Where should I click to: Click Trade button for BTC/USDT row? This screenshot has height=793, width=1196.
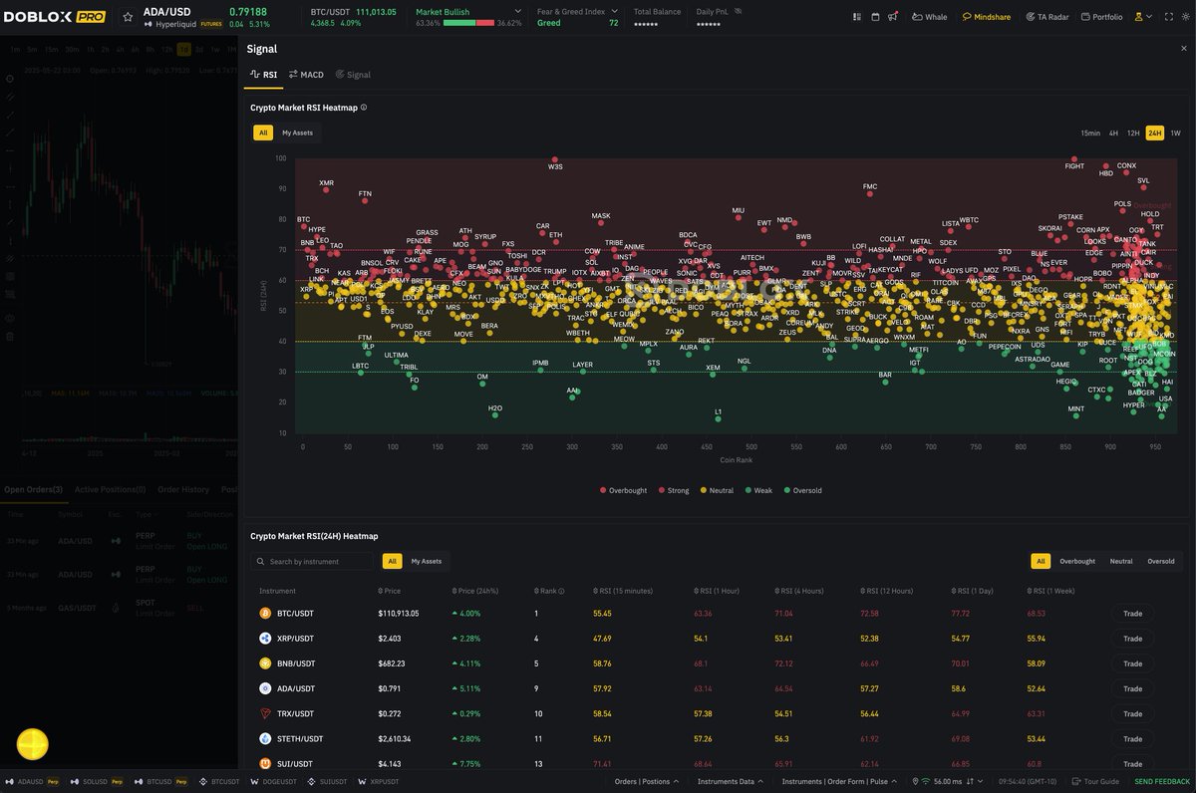click(x=1132, y=614)
